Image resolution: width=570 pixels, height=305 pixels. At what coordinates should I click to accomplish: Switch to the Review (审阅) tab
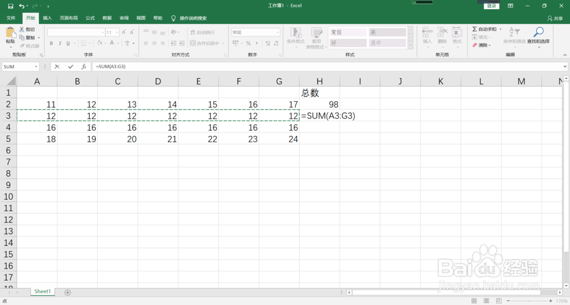pos(124,18)
